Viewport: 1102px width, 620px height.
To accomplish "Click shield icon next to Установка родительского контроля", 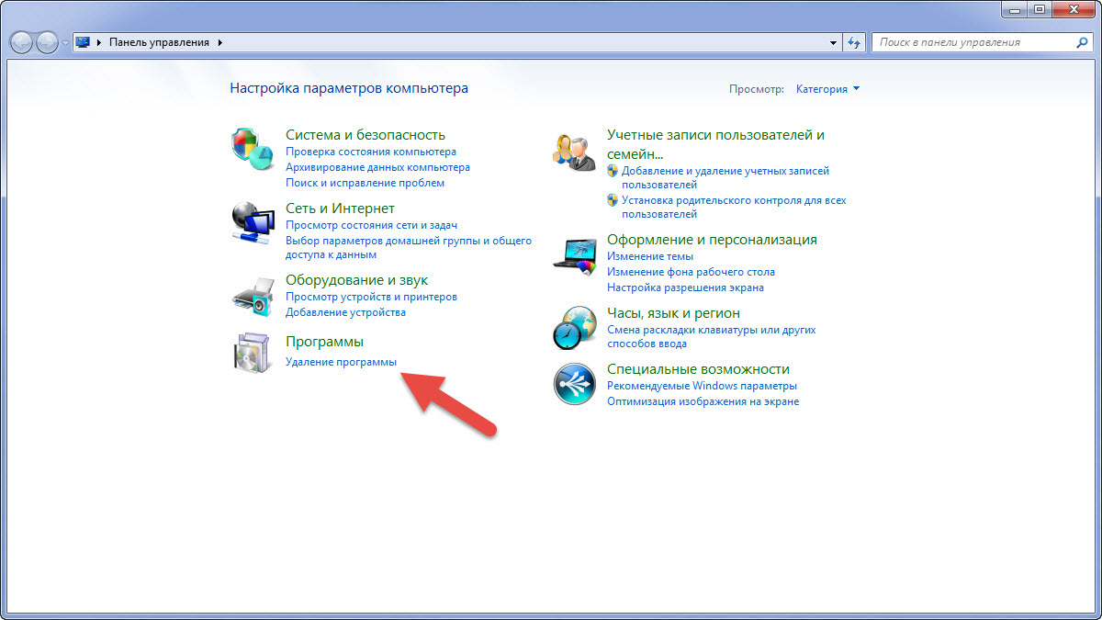I will (x=613, y=200).
